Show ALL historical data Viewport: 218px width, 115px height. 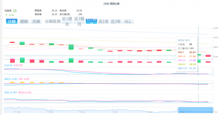[x=128, y=21]
